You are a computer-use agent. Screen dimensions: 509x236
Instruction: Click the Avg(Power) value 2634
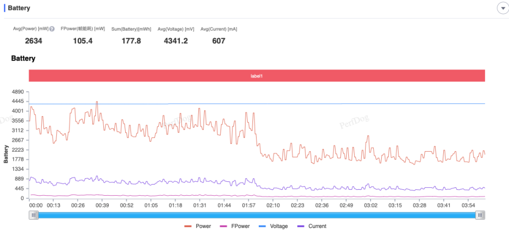(33, 41)
